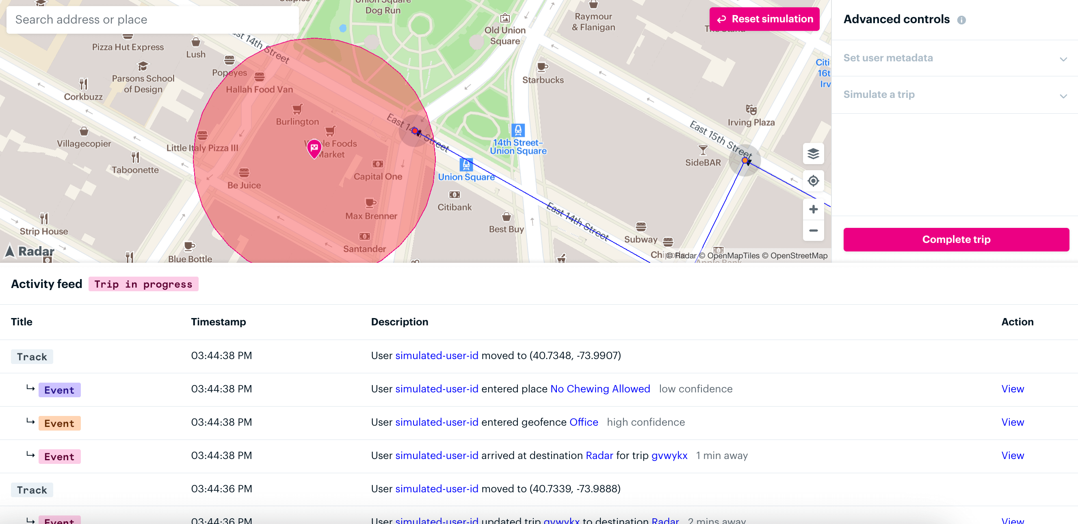
Task: Click the Lush shop icon
Action: click(195, 42)
